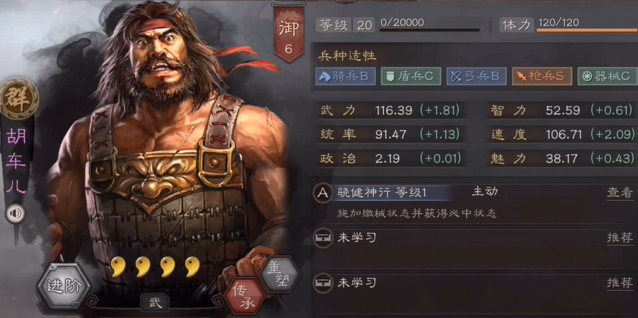Select the 盾兵C troop aptitude
This screenshot has height=318, width=638.
(411, 77)
